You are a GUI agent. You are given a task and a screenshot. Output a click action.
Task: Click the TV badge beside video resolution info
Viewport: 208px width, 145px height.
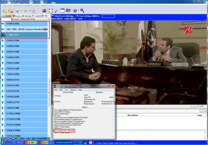click(x=53, y=16)
